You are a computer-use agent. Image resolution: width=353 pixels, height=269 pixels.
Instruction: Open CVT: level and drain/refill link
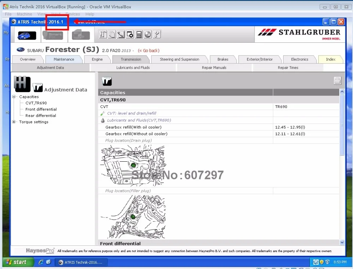tap(131, 113)
